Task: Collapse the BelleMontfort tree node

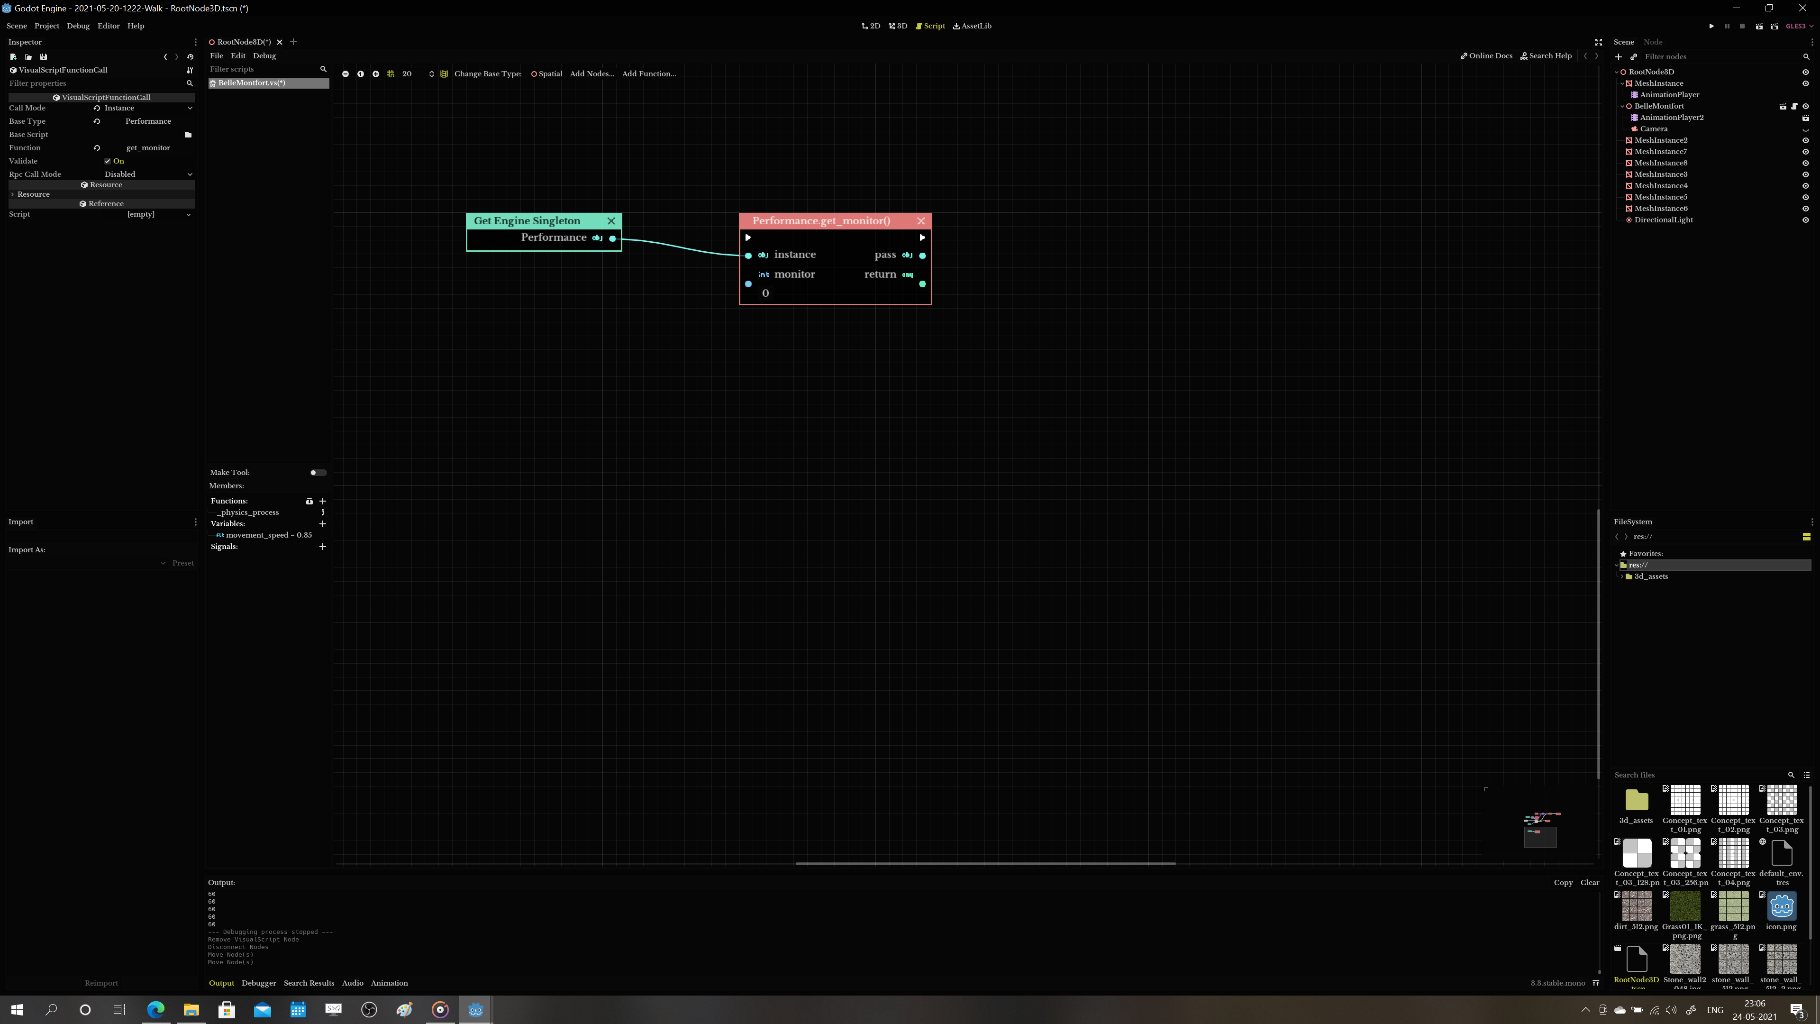Action: [x=1622, y=106]
